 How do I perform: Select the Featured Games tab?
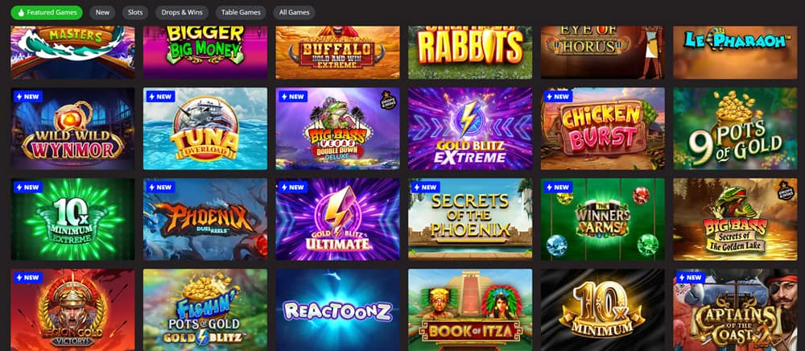[47, 12]
